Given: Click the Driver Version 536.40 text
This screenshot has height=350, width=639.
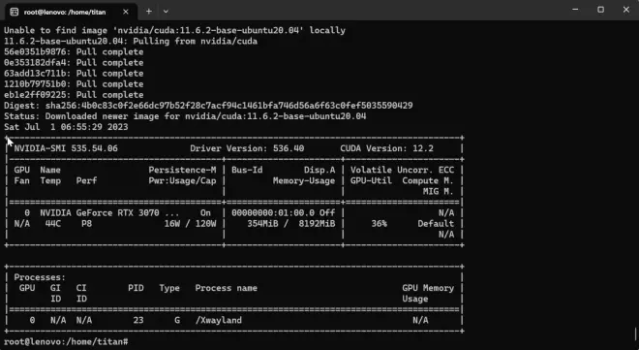Looking at the screenshot, I should click(247, 148).
